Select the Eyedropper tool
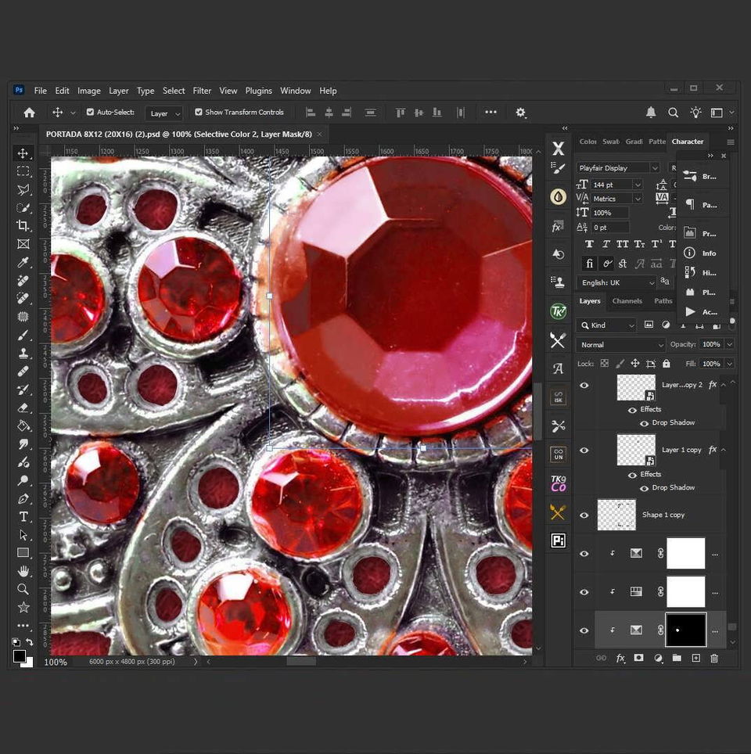The height and width of the screenshot is (754, 751). 23,262
